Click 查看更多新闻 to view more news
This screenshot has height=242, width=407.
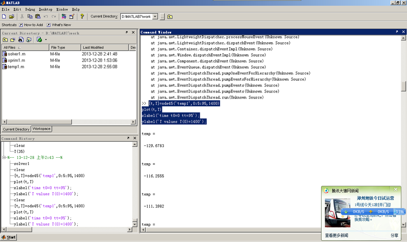tap(337, 235)
